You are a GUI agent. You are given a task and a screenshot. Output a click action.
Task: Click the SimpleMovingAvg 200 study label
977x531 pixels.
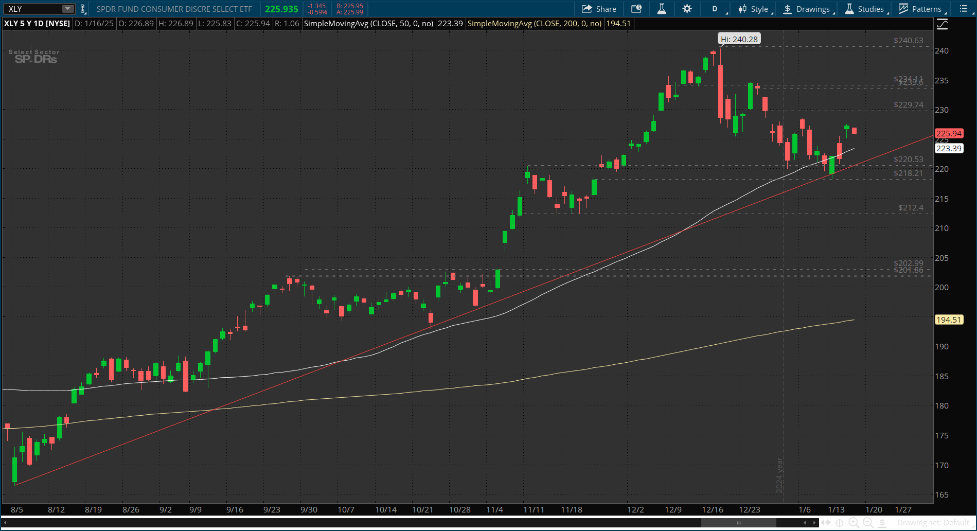click(x=535, y=24)
